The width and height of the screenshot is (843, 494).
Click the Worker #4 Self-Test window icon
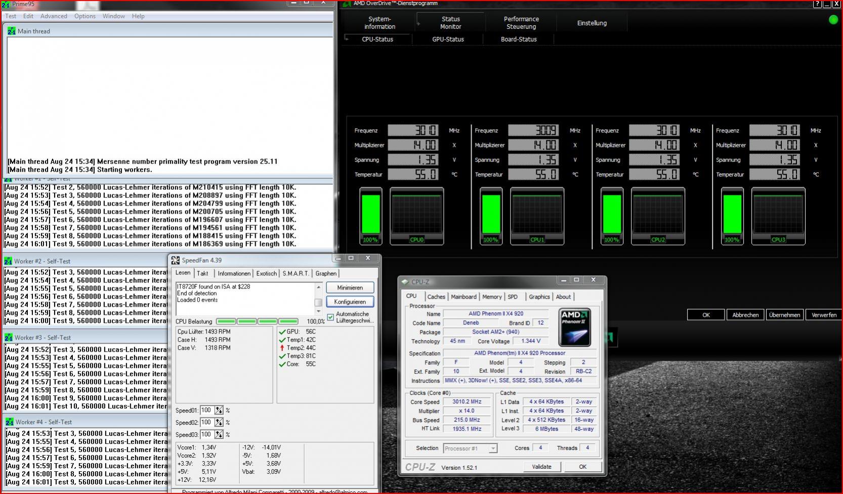coord(10,422)
